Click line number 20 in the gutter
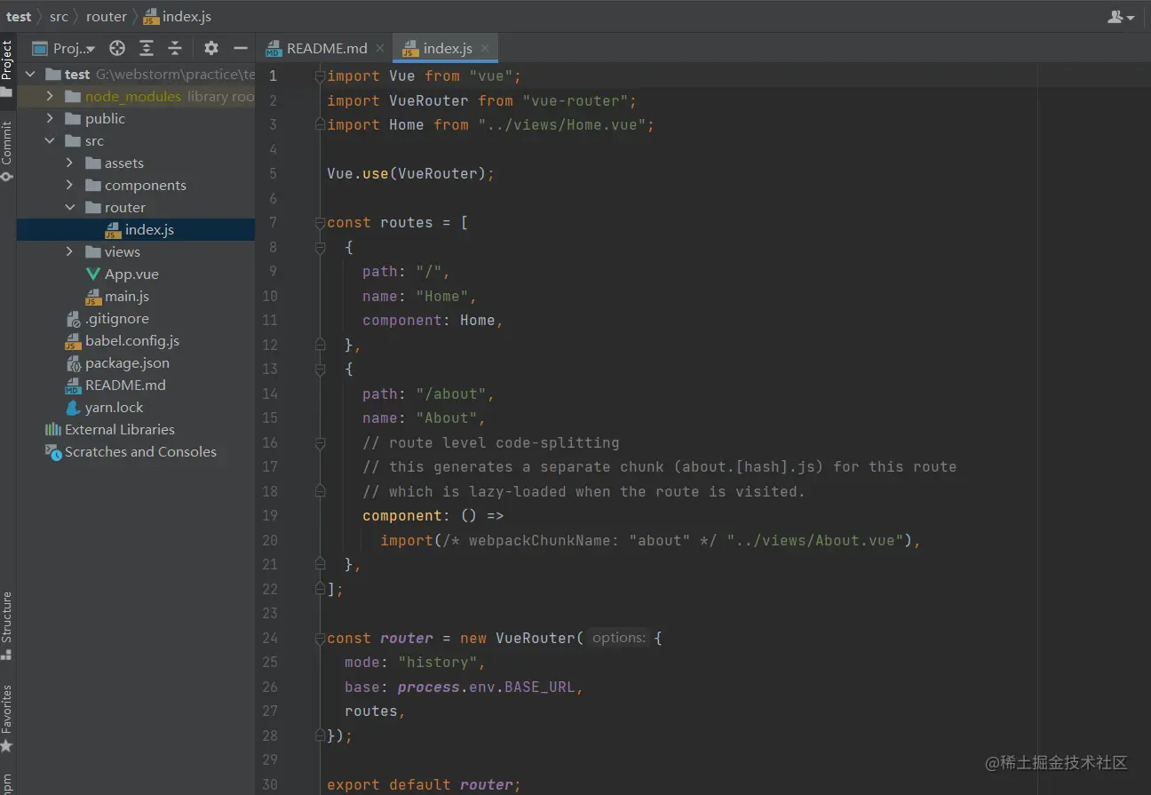 tap(270, 540)
